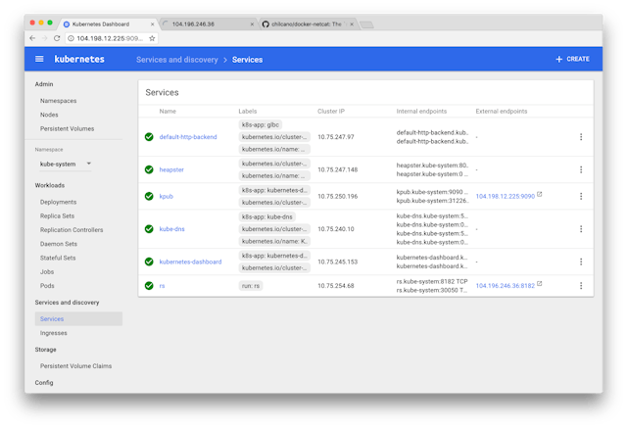Open actions menu for kubernetes-dashboard row
This screenshot has height=428, width=627.
pos(581,262)
